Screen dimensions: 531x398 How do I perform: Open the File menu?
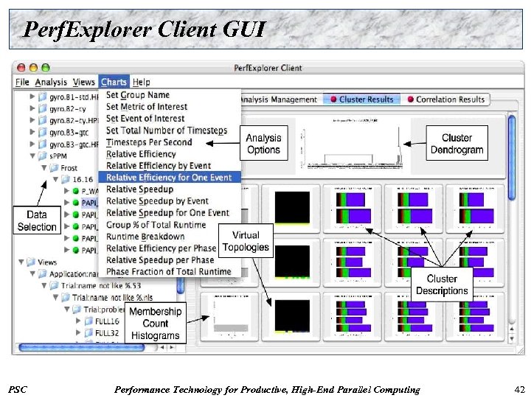point(22,82)
